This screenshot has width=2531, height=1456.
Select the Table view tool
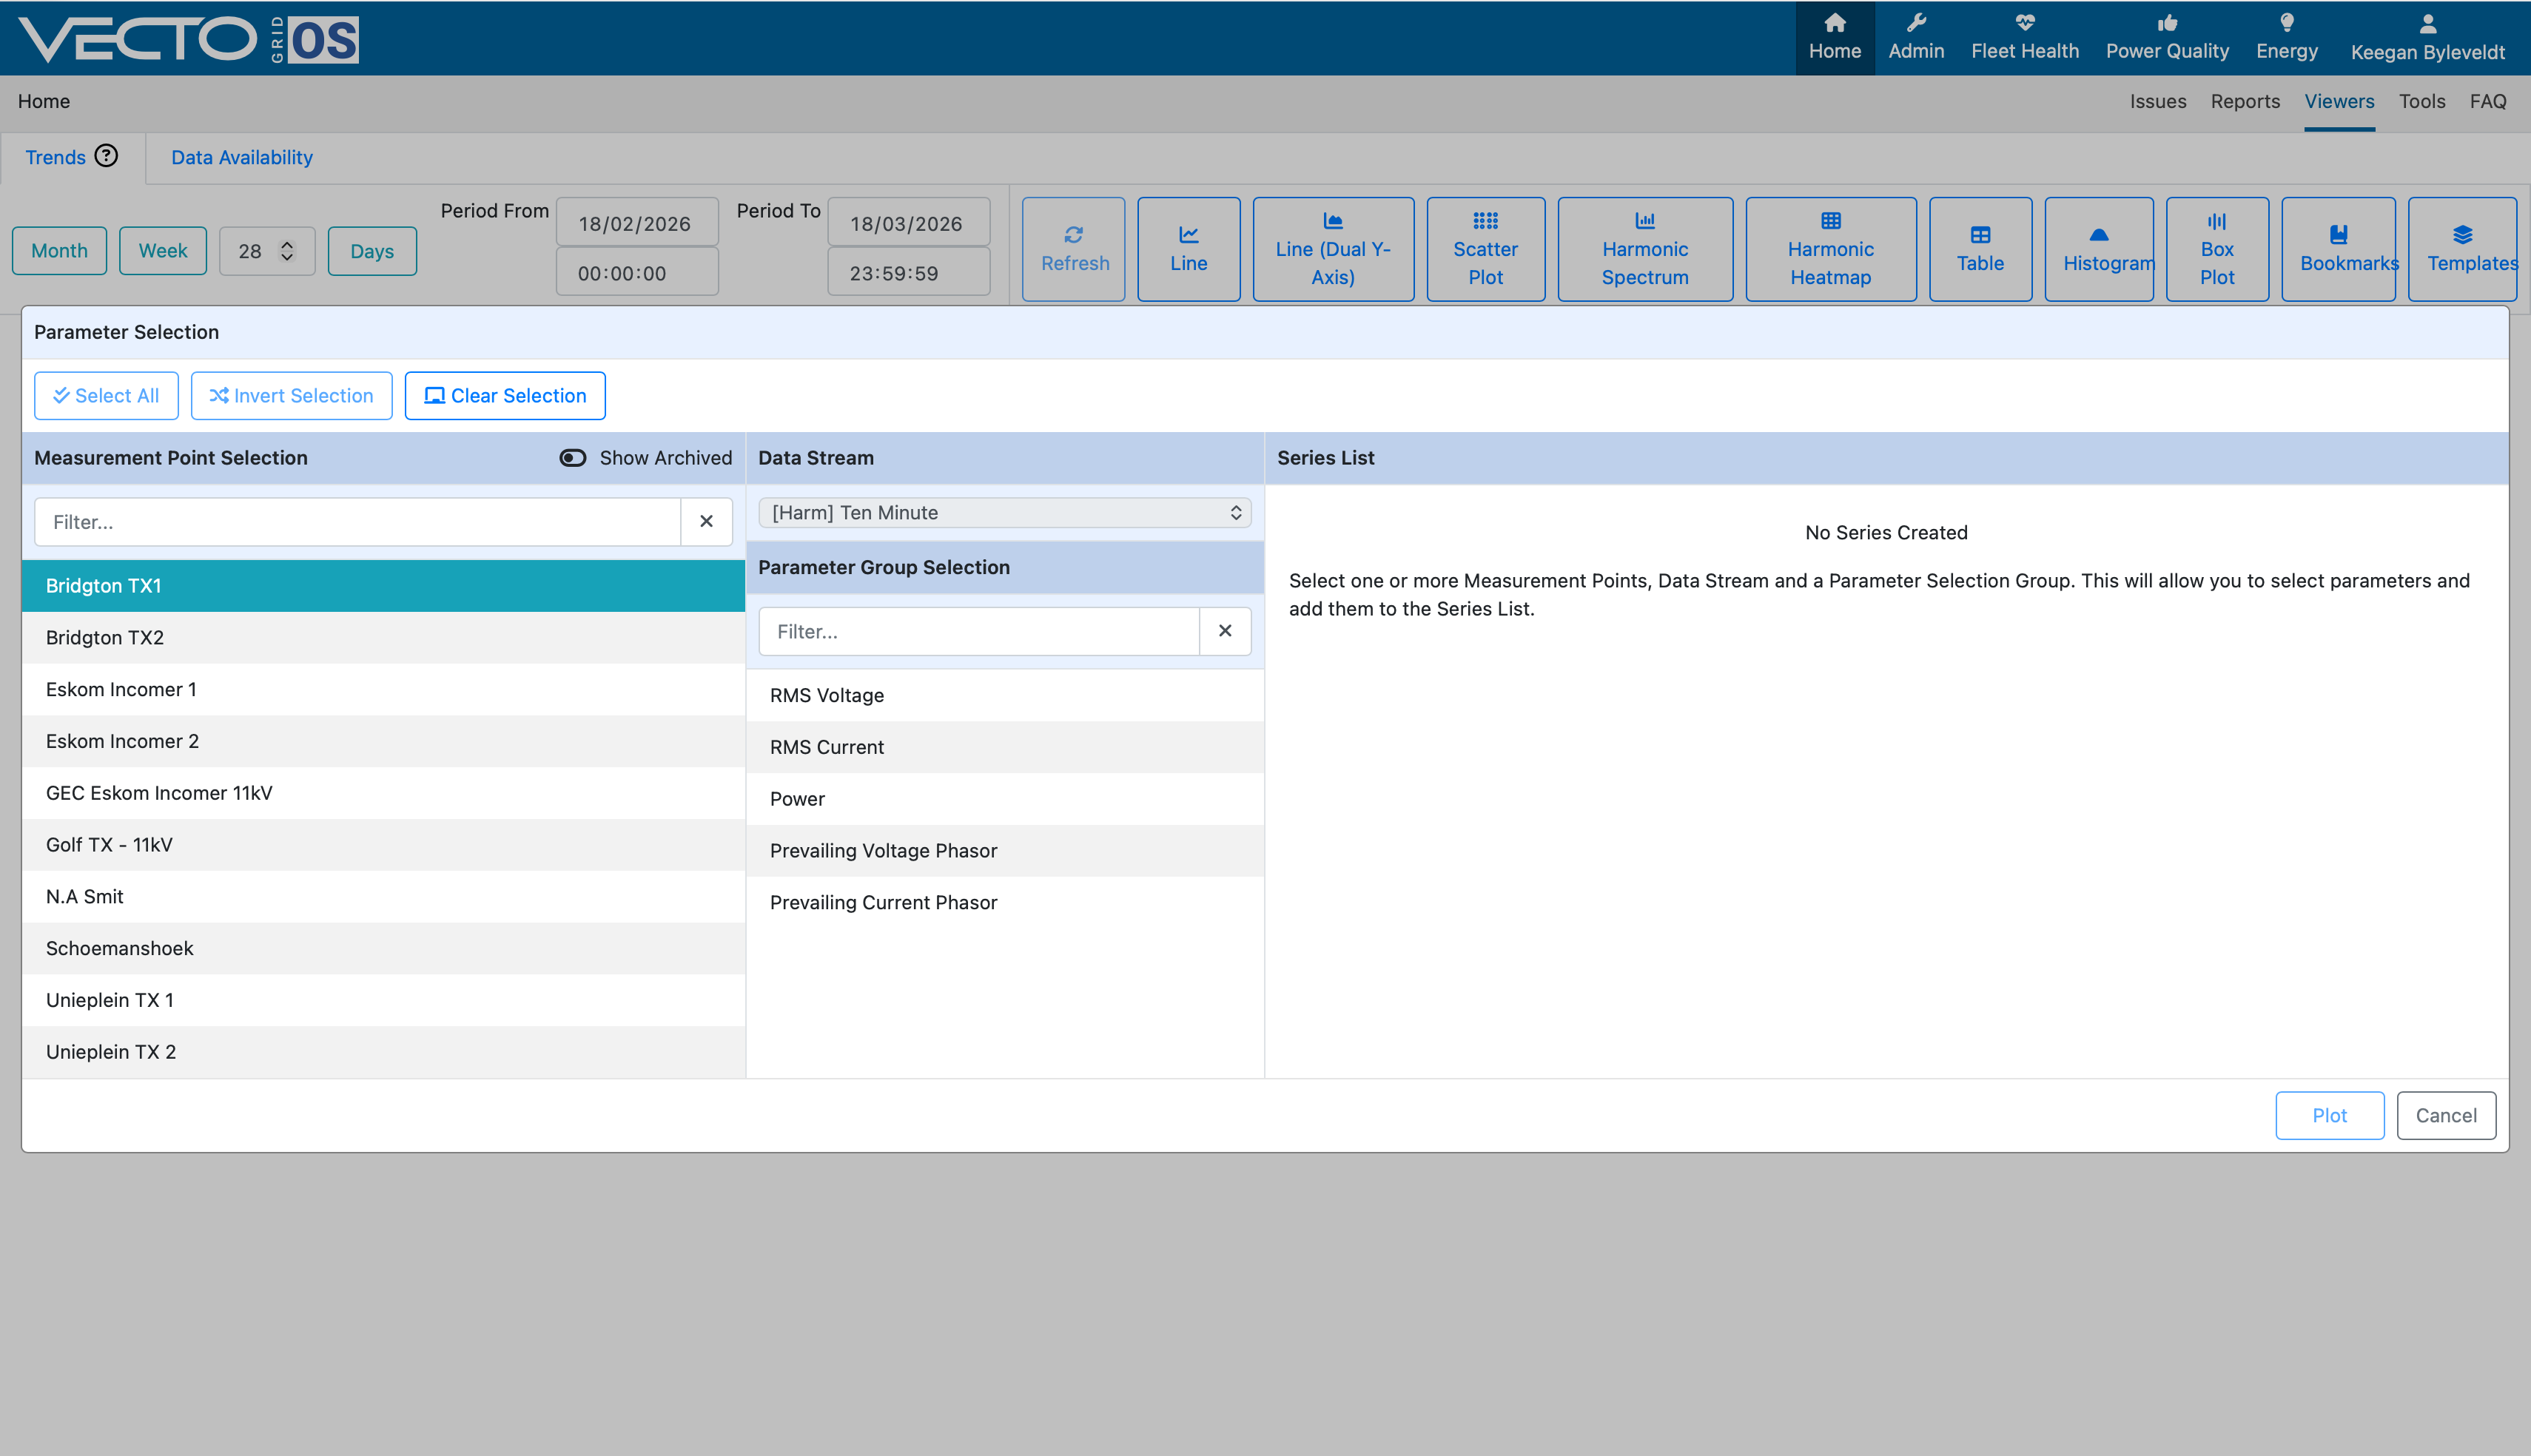click(x=1980, y=249)
